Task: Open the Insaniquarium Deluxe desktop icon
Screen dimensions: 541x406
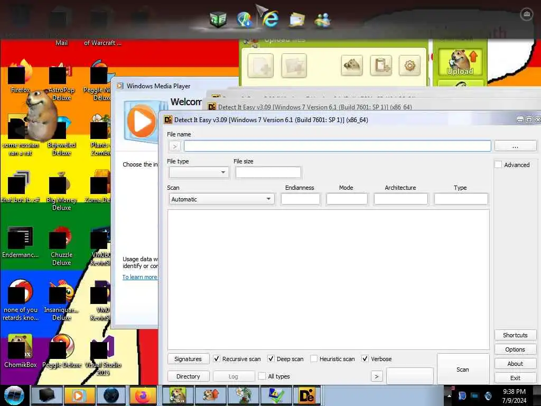Action: [61, 301]
